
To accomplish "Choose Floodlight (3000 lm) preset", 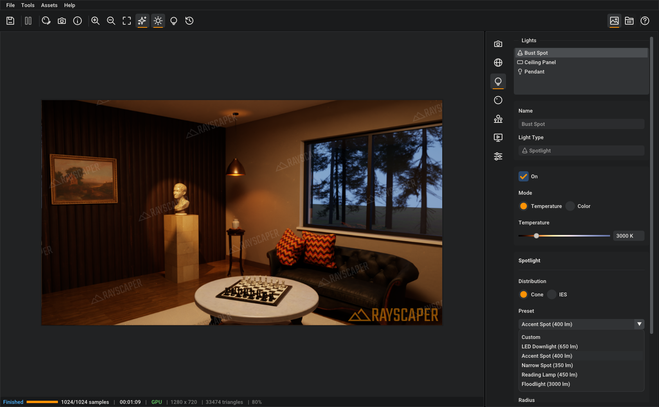I will [x=581, y=384].
